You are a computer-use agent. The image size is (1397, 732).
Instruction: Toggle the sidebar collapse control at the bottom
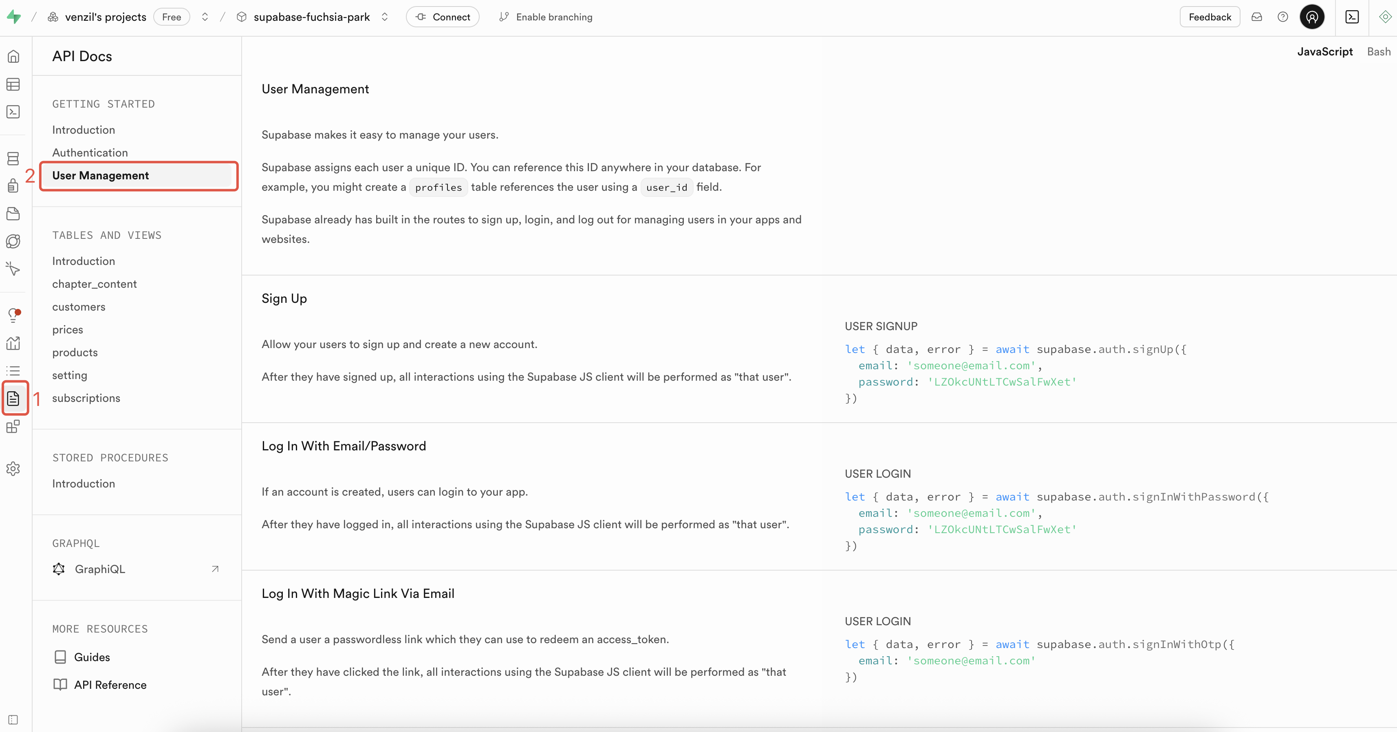13,719
